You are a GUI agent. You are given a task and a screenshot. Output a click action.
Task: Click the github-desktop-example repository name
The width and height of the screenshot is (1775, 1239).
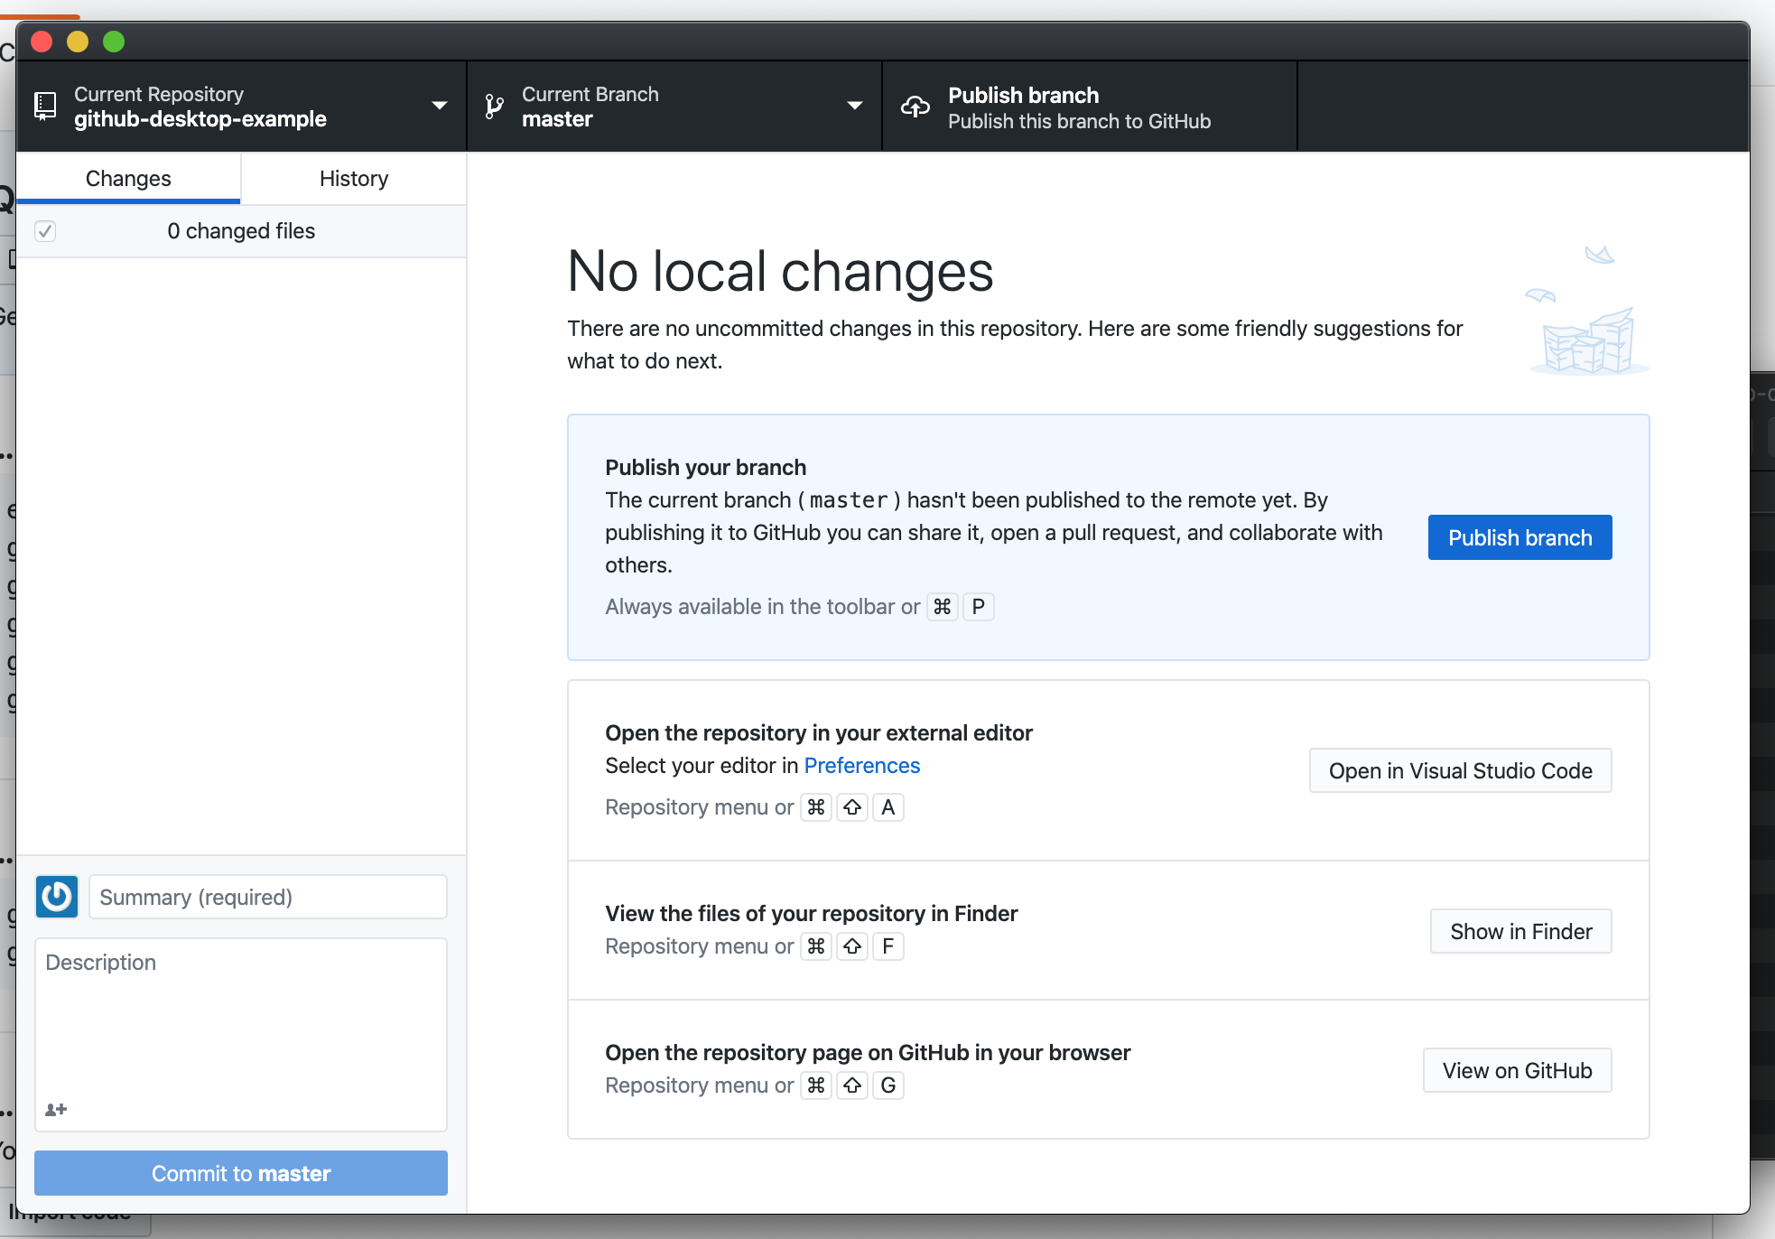pyautogui.click(x=200, y=119)
